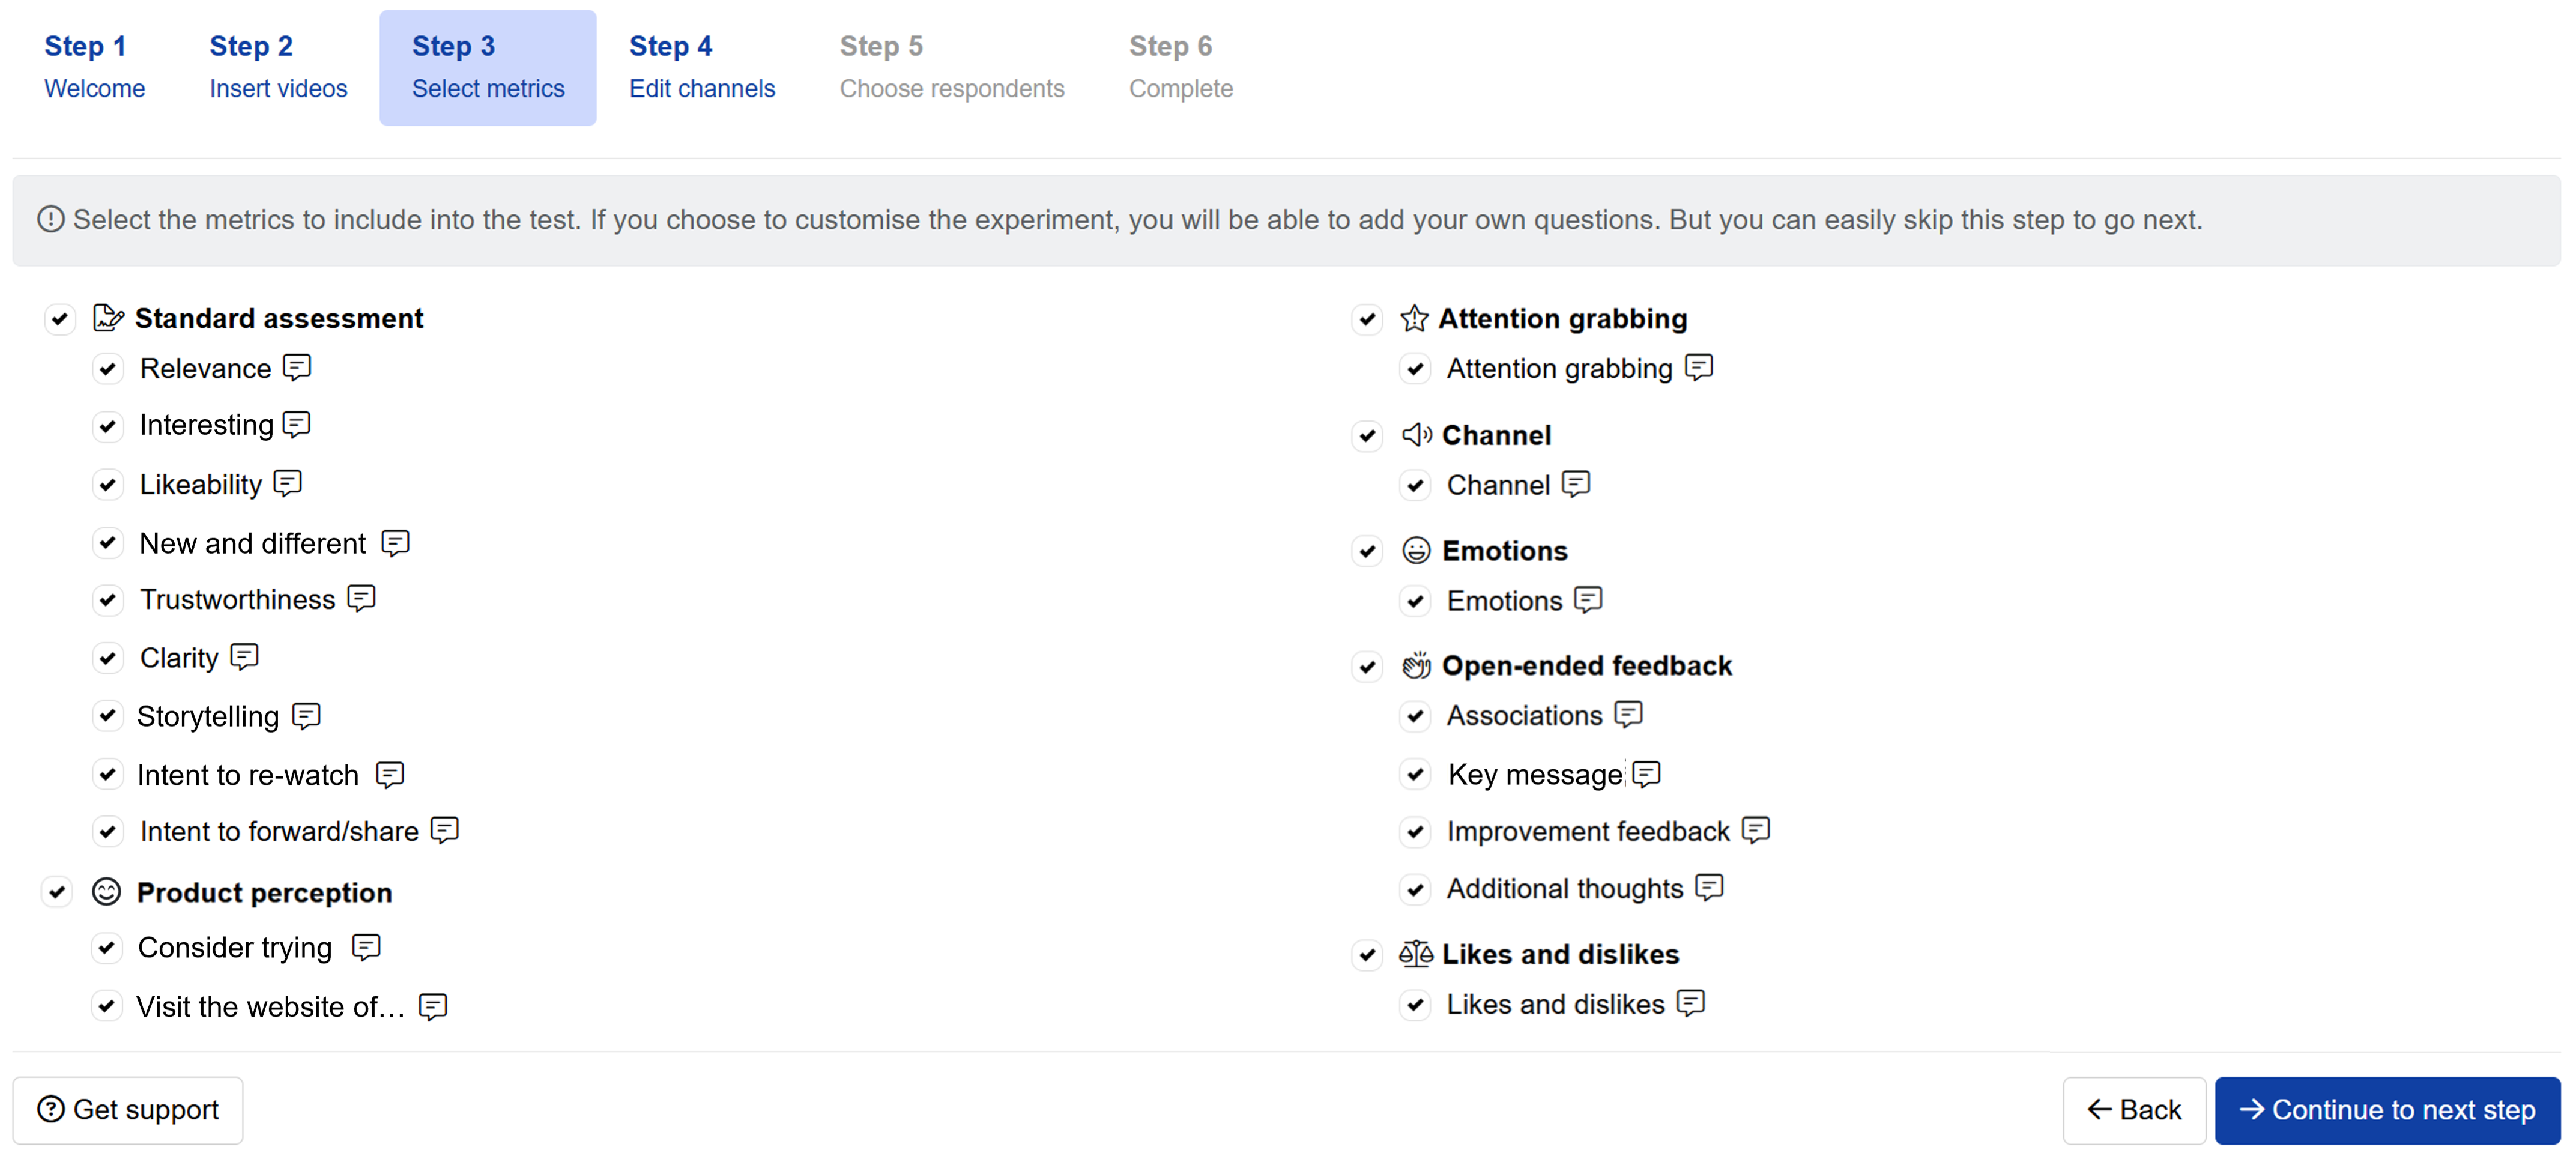Click the comment icon next to Relevance
Screen dimensions: 2576x1168
[297, 367]
